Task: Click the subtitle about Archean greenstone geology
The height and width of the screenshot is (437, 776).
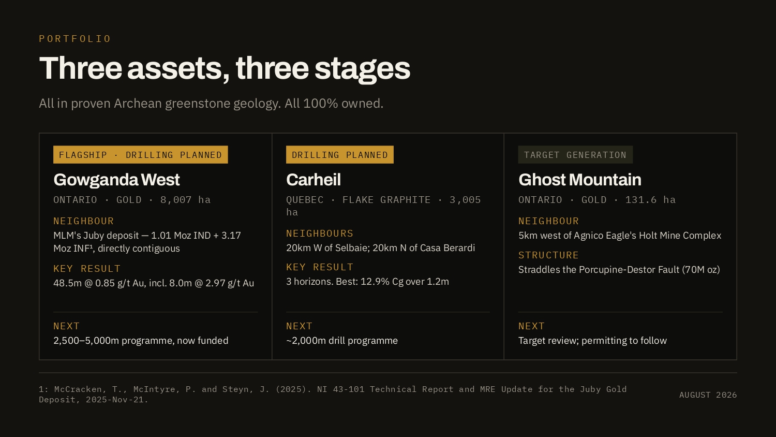Action: [211, 104]
